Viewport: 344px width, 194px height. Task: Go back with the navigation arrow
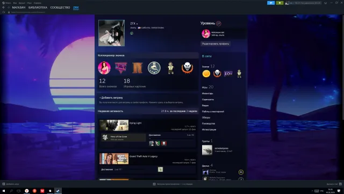point(4,8)
